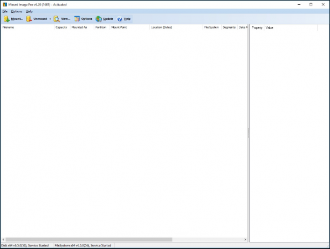Open the Help menu in menu bar
This screenshot has height=249, width=330.
29,11
